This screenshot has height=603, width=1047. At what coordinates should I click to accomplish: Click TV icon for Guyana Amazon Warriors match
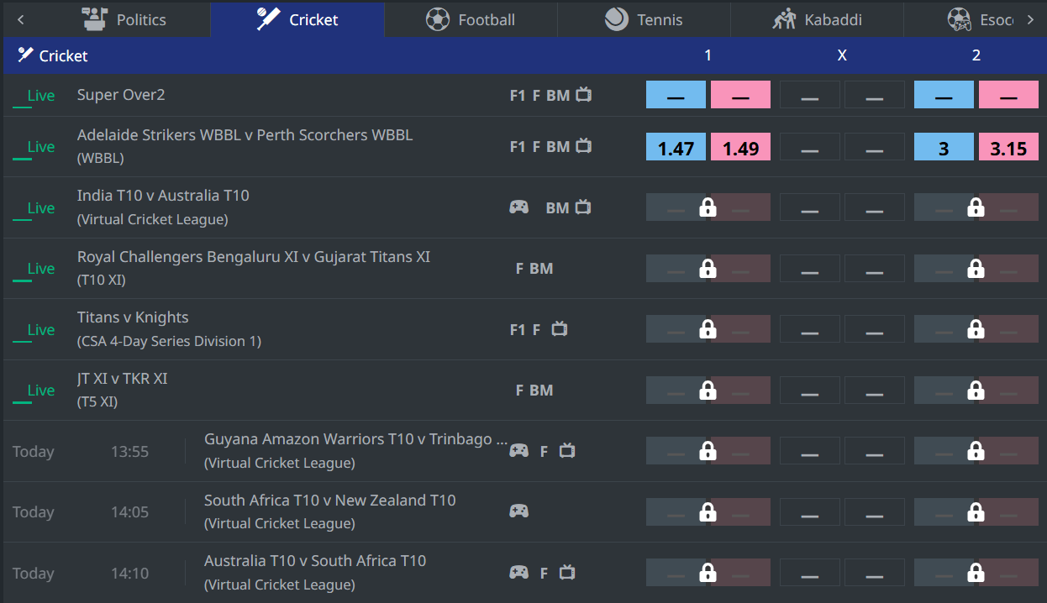567,451
